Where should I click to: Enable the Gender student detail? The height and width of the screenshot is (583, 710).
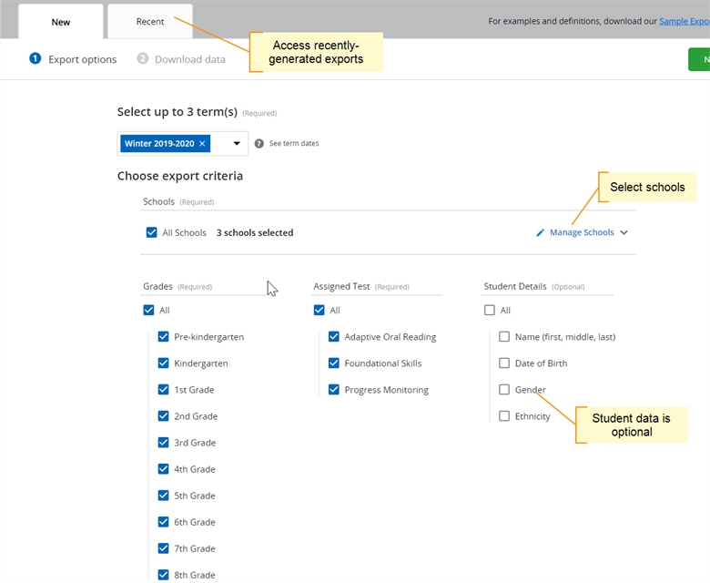(504, 390)
